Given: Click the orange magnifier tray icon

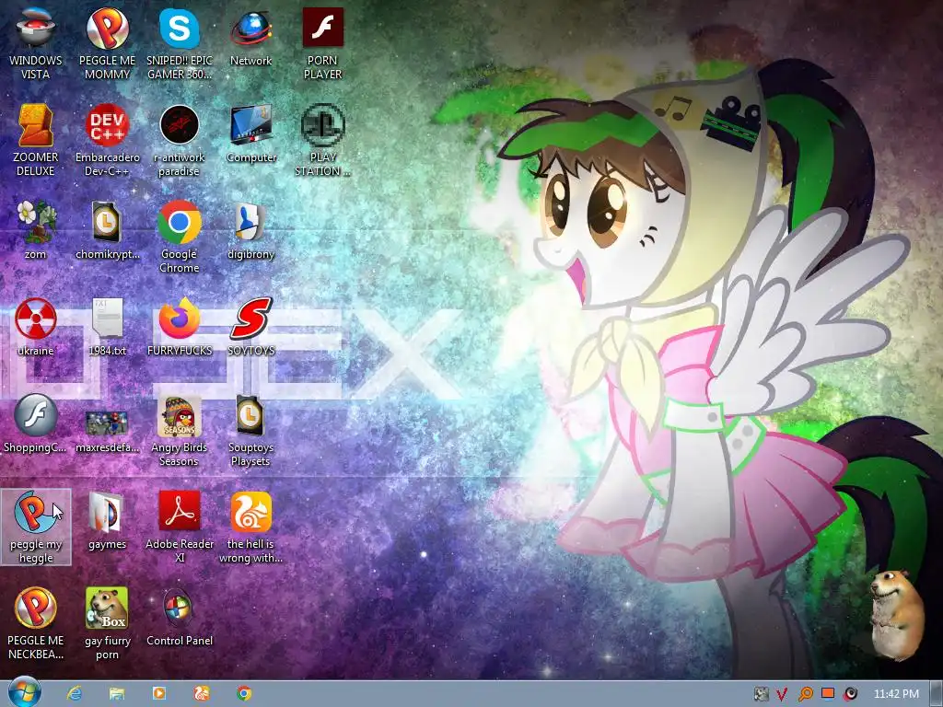Looking at the screenshot, I should tap(805, 694).
